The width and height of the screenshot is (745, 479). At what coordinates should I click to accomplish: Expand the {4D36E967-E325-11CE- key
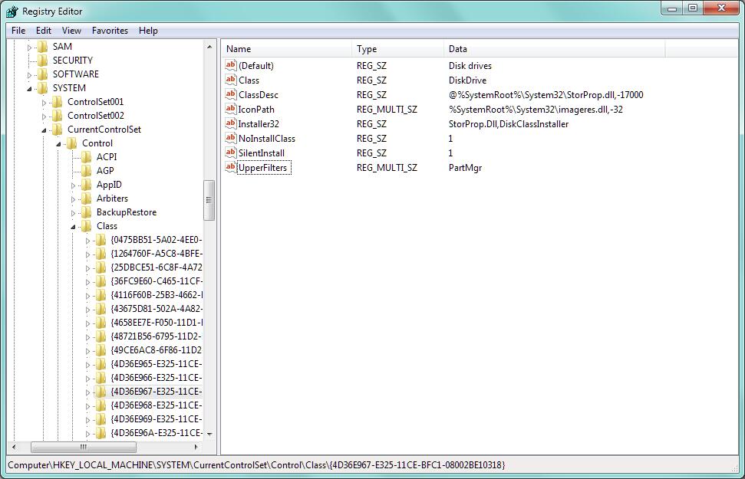pyautogui.click(x=88, y=392)
